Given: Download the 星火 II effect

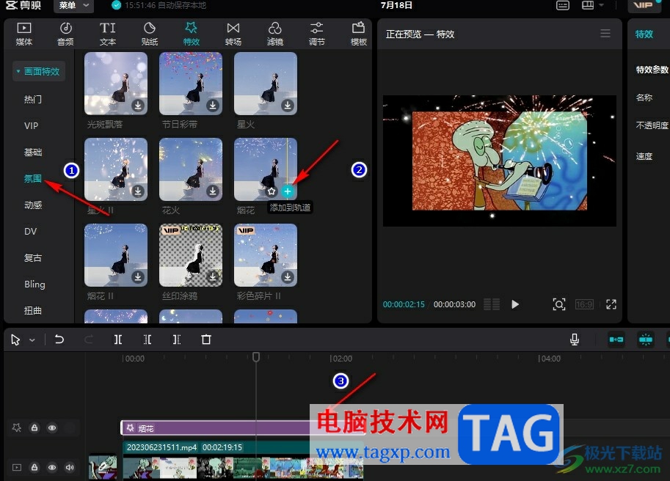Looking at the screenshot, I should point(138,191).
